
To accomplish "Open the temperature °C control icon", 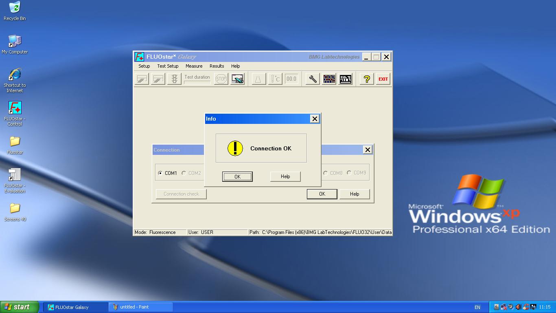I will pos(275,79).
